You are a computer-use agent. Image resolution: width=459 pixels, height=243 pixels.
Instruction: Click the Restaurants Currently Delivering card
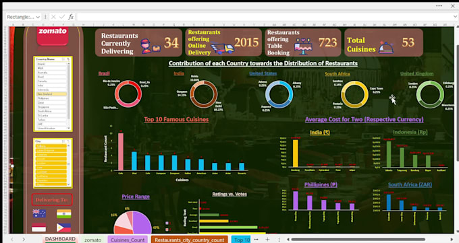point(139,42)
